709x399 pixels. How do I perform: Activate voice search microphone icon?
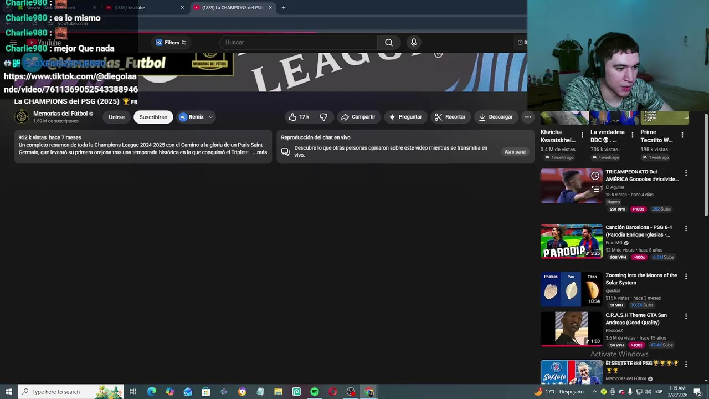414,42
